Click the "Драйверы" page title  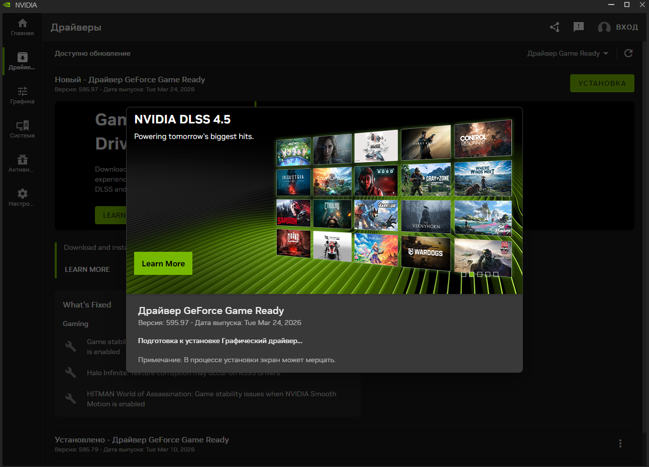[76, 27]
